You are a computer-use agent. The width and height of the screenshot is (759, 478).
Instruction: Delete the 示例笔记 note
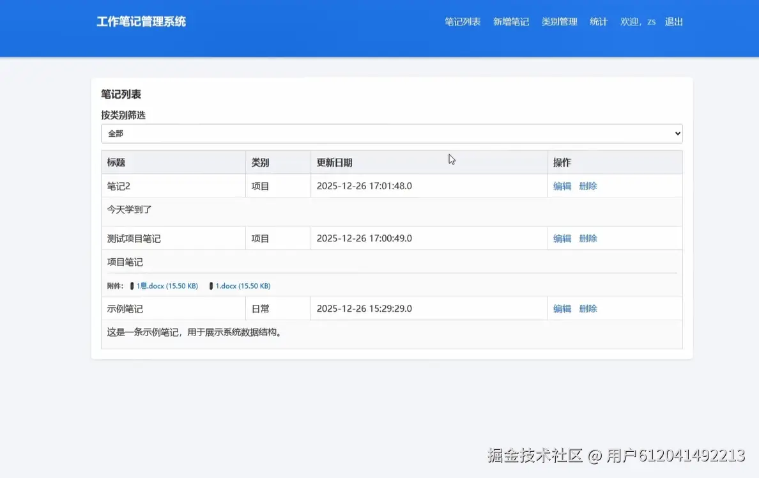(x=588, y=309)
